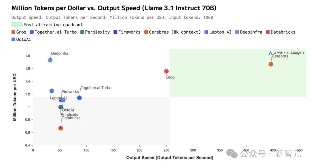Toggle Together.ai Turbo legend entry

coord(53,32)
